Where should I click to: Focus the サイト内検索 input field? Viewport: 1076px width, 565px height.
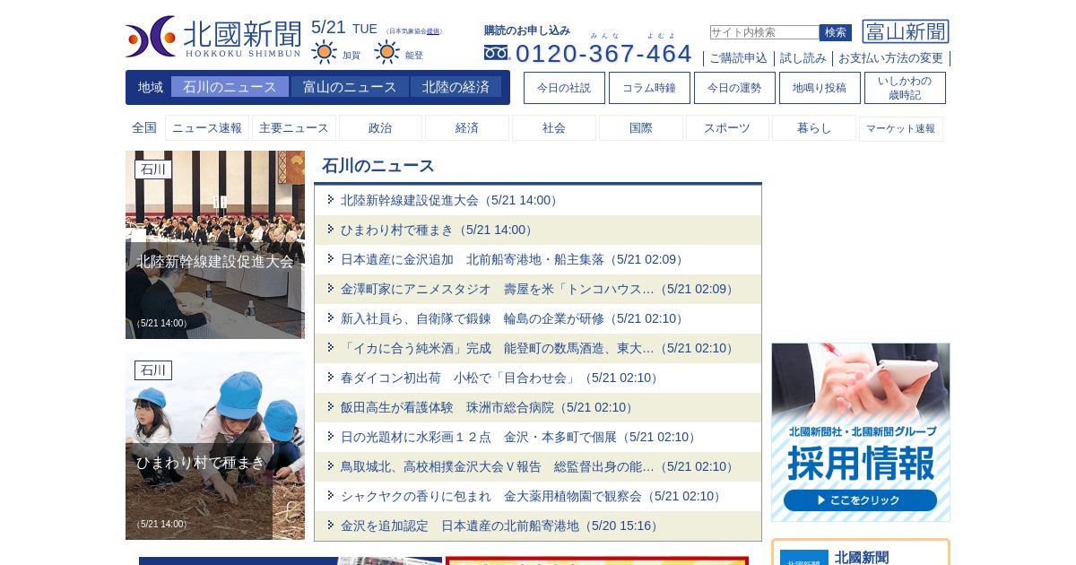tap(765, 32)
